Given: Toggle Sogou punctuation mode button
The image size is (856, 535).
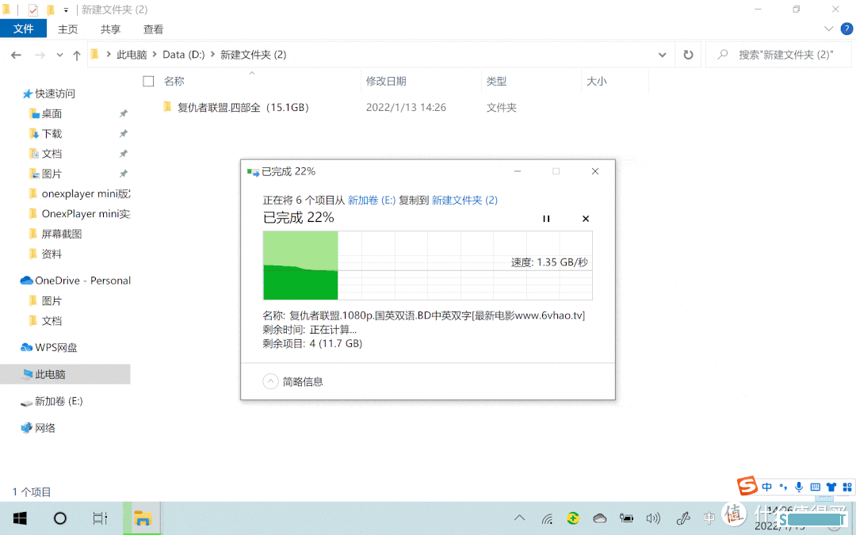Looking at the screenshot, I should [783, 487].
